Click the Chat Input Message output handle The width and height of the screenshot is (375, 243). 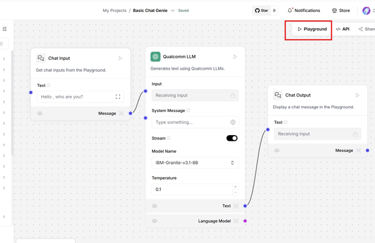130,113
